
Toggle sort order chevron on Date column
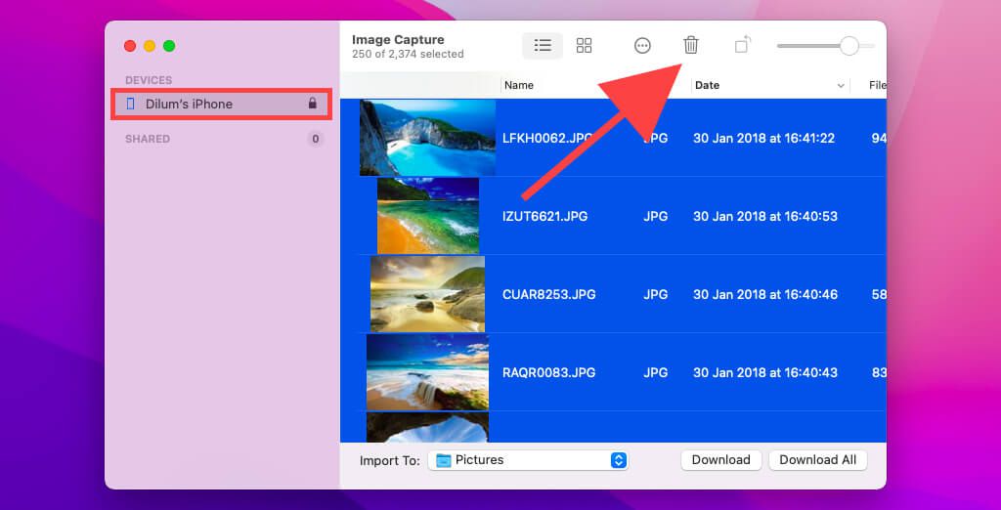click(841, 86)
